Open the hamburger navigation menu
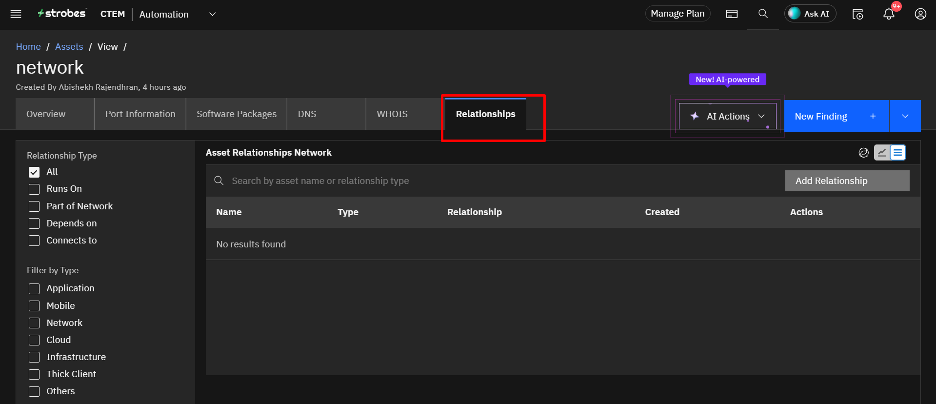Viewport: 936px width, 404px height. tap(16, 14)
